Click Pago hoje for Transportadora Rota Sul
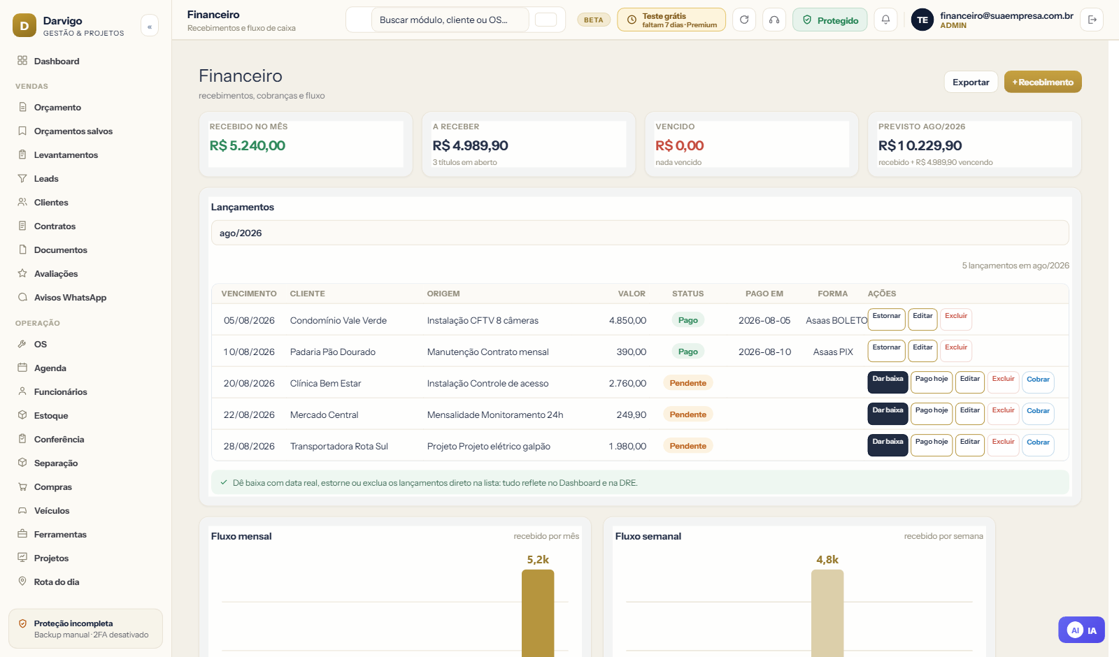1119x657 pixels. click(x=932, y=445)
